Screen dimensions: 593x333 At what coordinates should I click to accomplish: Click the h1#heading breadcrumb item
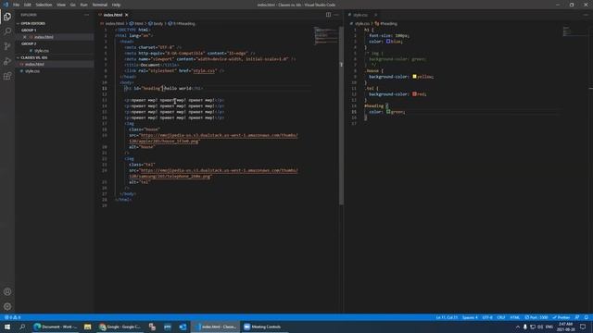182,23
